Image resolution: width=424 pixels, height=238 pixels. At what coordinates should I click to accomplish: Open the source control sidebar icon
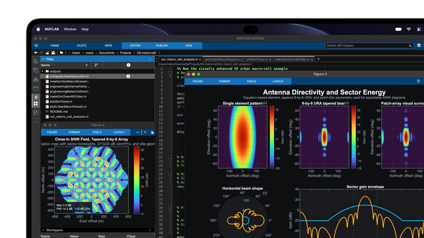(35, 113)
